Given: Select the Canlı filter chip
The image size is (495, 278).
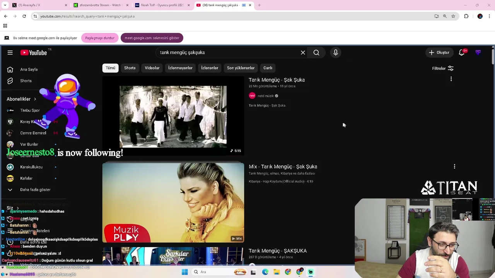Looking at the screenshot, I should coord(268,68).
